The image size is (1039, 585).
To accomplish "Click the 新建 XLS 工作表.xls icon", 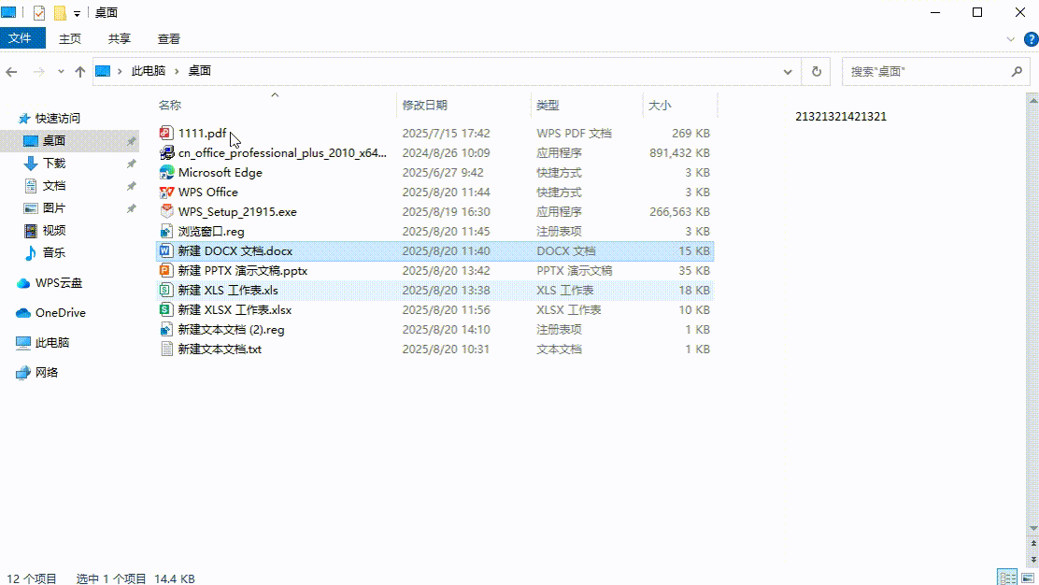I will pyautogui.click(x=166, y=291).
